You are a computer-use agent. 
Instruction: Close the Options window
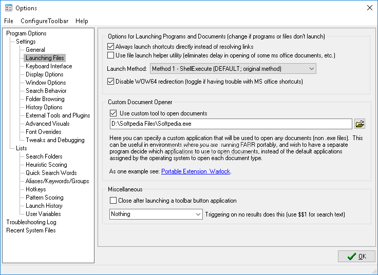coord(370,8)
